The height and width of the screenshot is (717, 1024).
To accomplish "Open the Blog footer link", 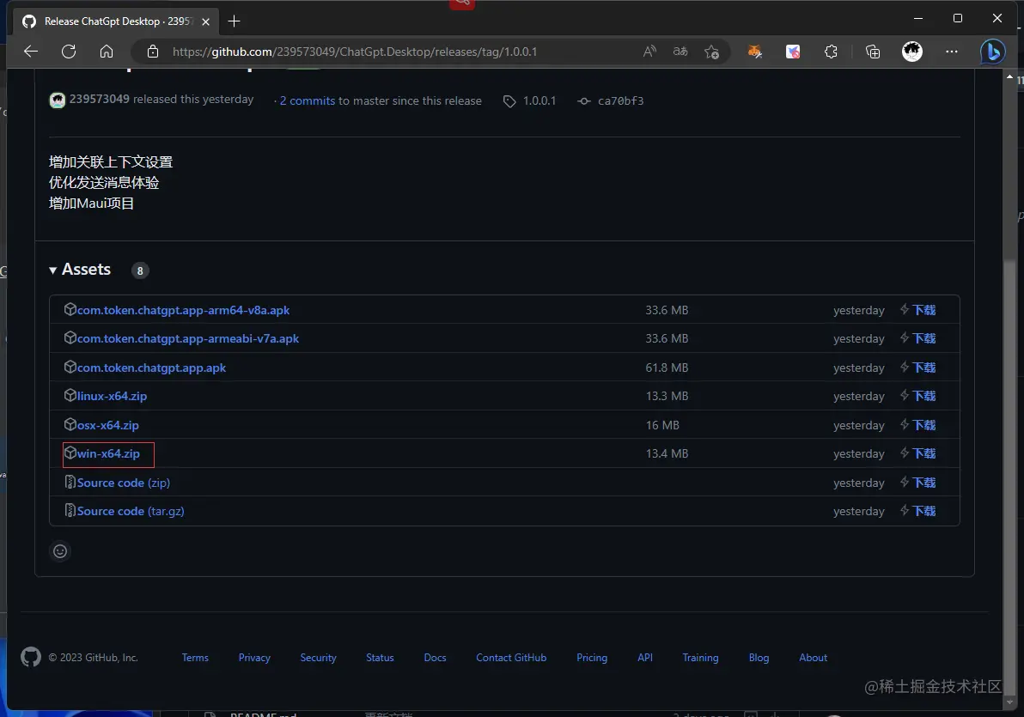I will pos(759,658).
